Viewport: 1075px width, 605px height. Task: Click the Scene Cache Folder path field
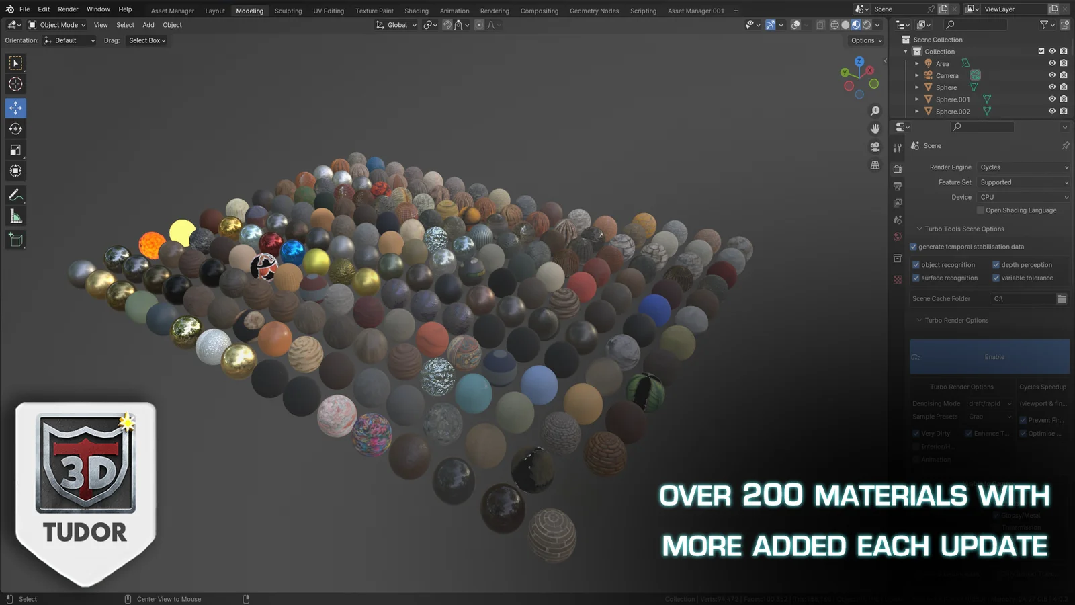pyautogui.click(x=1021, y=298)
